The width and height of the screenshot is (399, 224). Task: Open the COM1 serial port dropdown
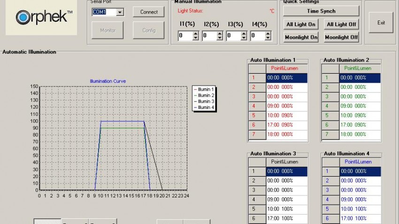tap(120, 12)
